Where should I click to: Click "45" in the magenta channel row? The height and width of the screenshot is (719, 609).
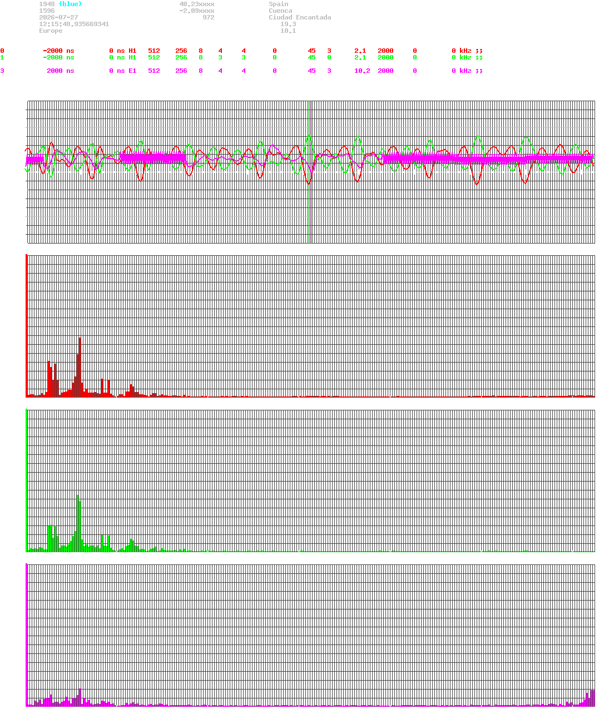311,71
